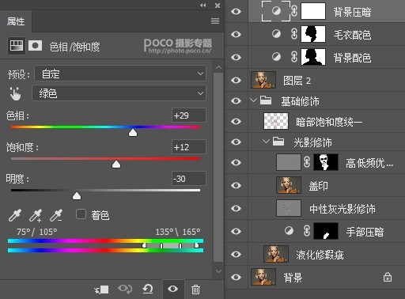Click the mask link icon on 手部压暗 layer
The height and width of the screenshot is (299, 405).
307,231
